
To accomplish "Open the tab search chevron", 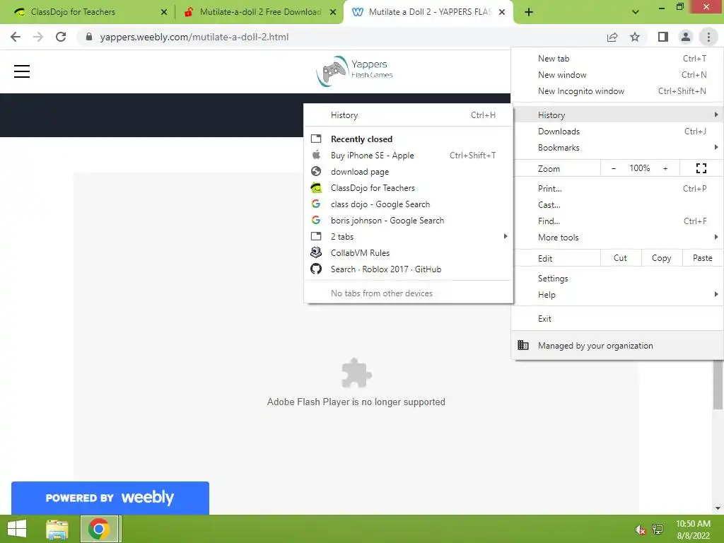I will (x=636, y=12).
